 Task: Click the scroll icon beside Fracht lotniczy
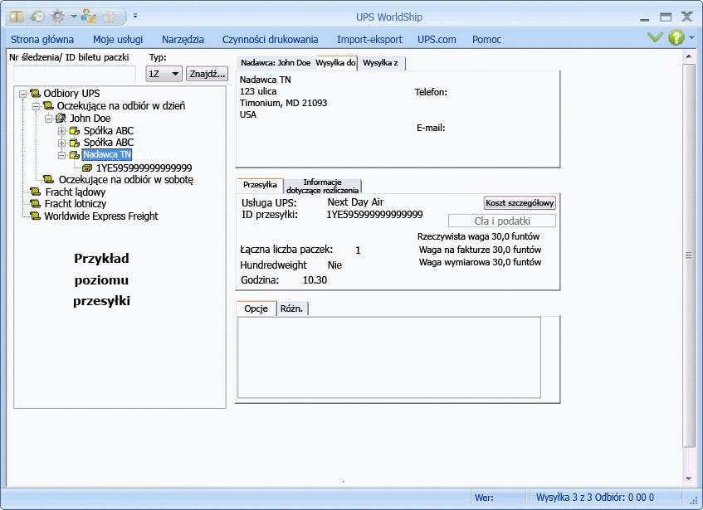tap(36, 204)
